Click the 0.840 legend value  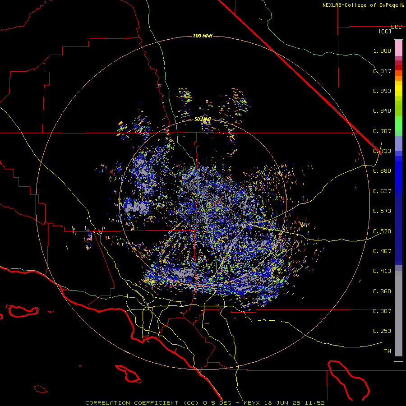[x=382, y=111]
